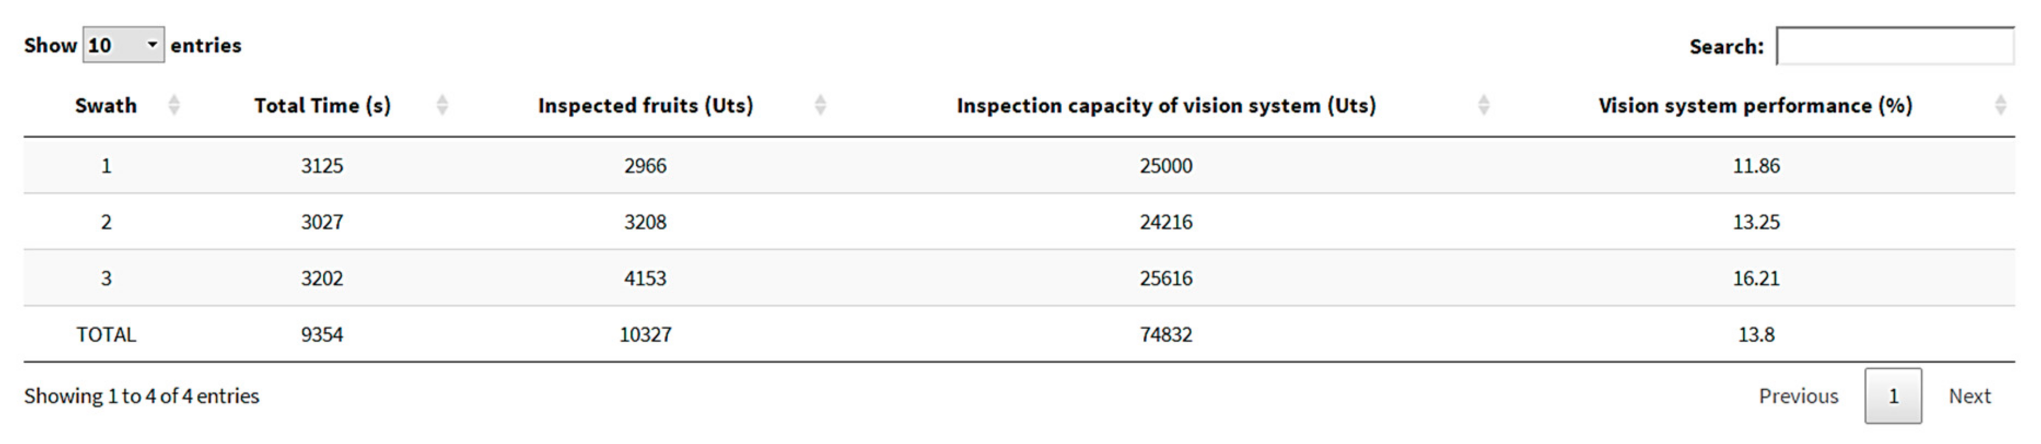Click the 4153 inspected fruits cell
The width and height of the screenshot is (2041, 444).
coord(645,279)
